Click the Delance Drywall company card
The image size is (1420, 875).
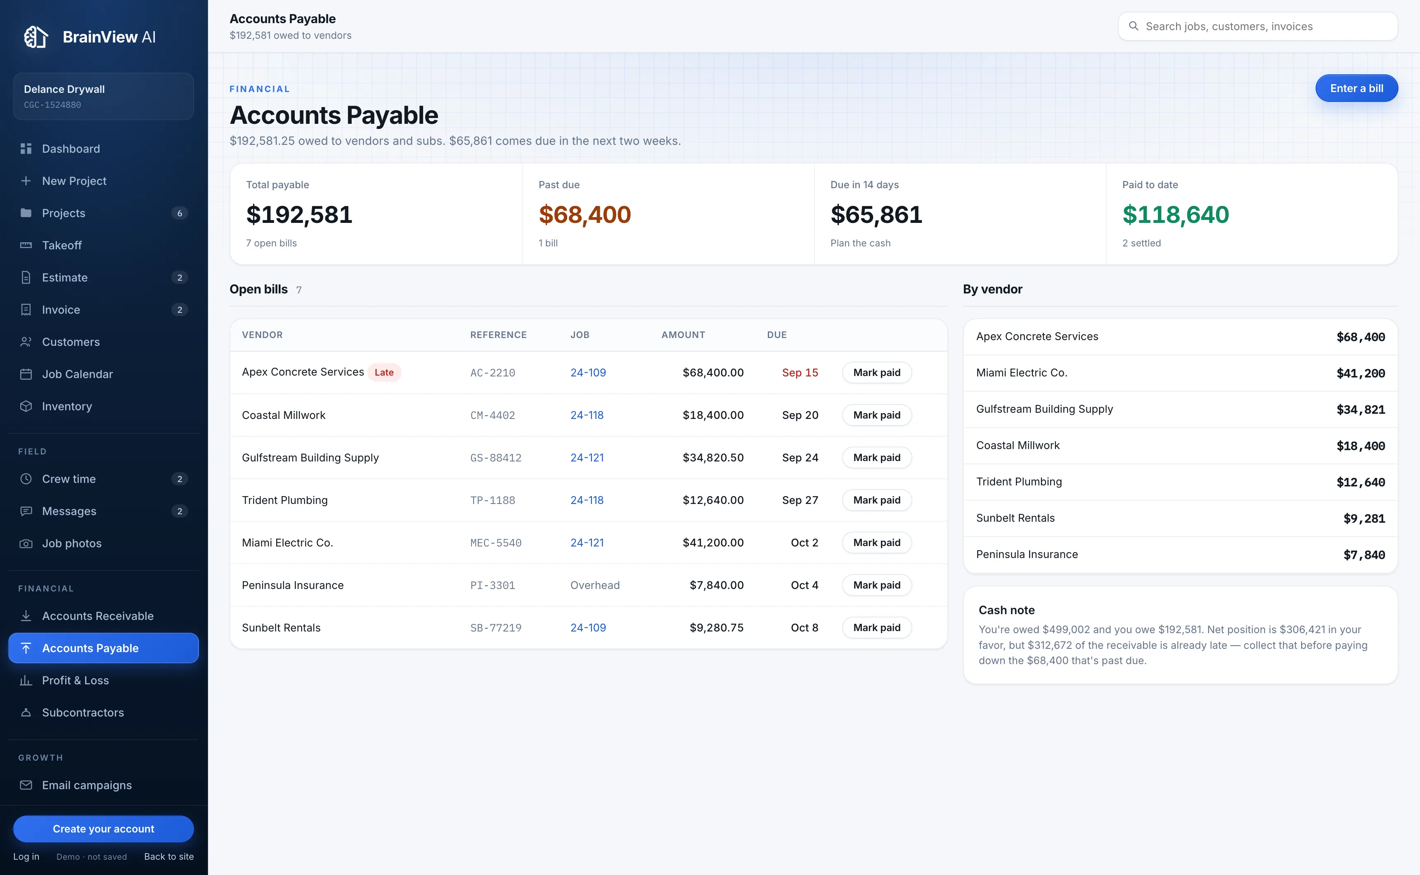click(x=104, y=96)
